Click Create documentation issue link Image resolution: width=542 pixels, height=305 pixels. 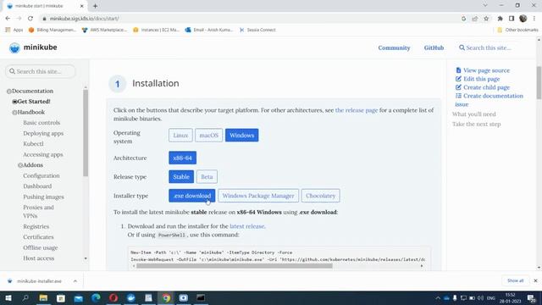click(489, 100)
